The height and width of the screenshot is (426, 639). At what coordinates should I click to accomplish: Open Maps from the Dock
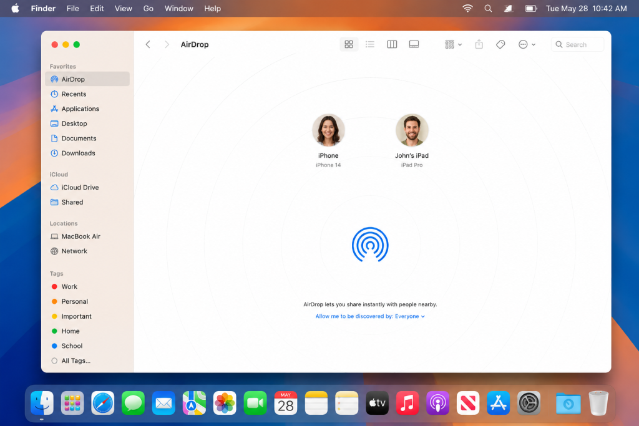(x=194, y=403)
